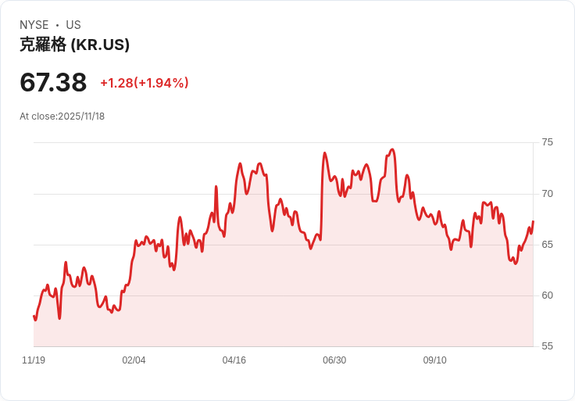Click the rightmost end of the price line
Screen dimensions: 575x401
point(533,221)
